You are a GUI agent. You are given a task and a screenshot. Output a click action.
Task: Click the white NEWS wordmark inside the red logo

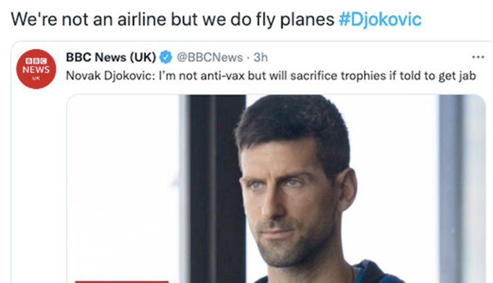(x=36, y=70)
